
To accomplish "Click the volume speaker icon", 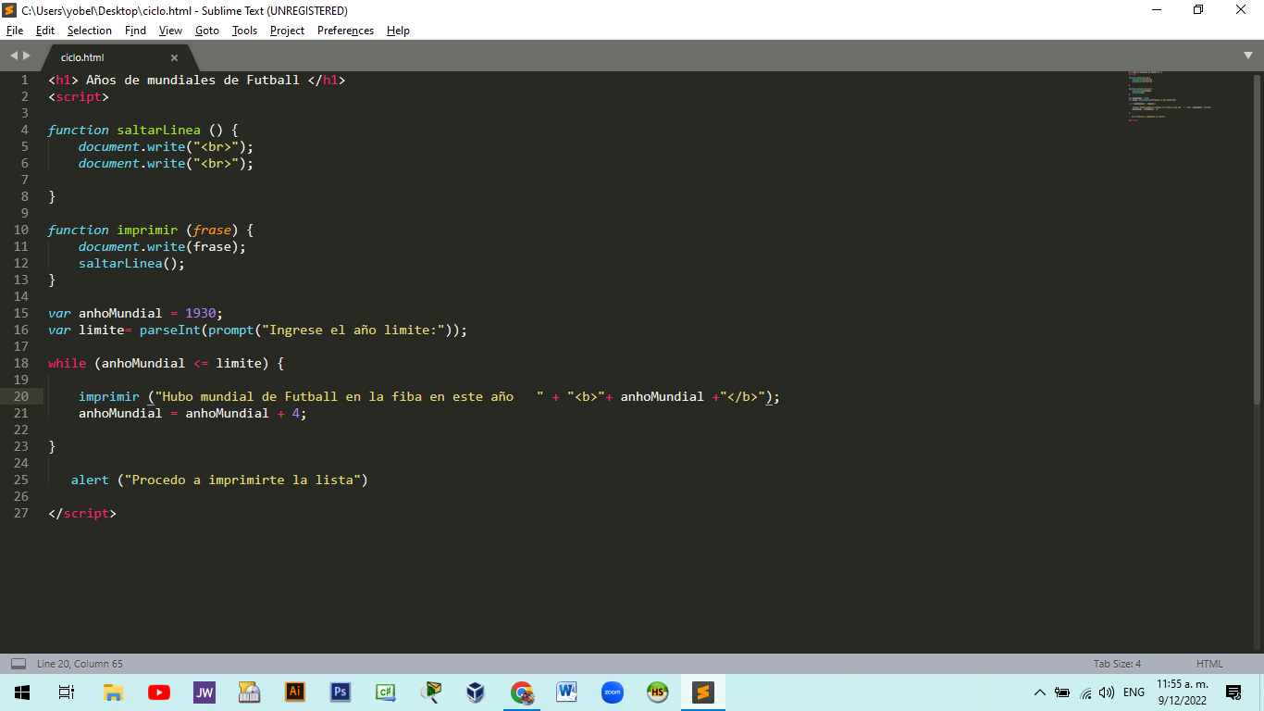I will [1107, 692].
